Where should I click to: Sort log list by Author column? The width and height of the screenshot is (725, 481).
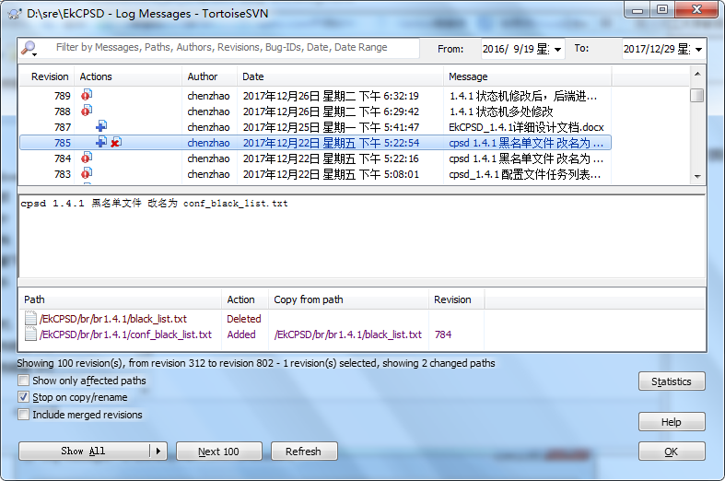[x=209, y=76]
